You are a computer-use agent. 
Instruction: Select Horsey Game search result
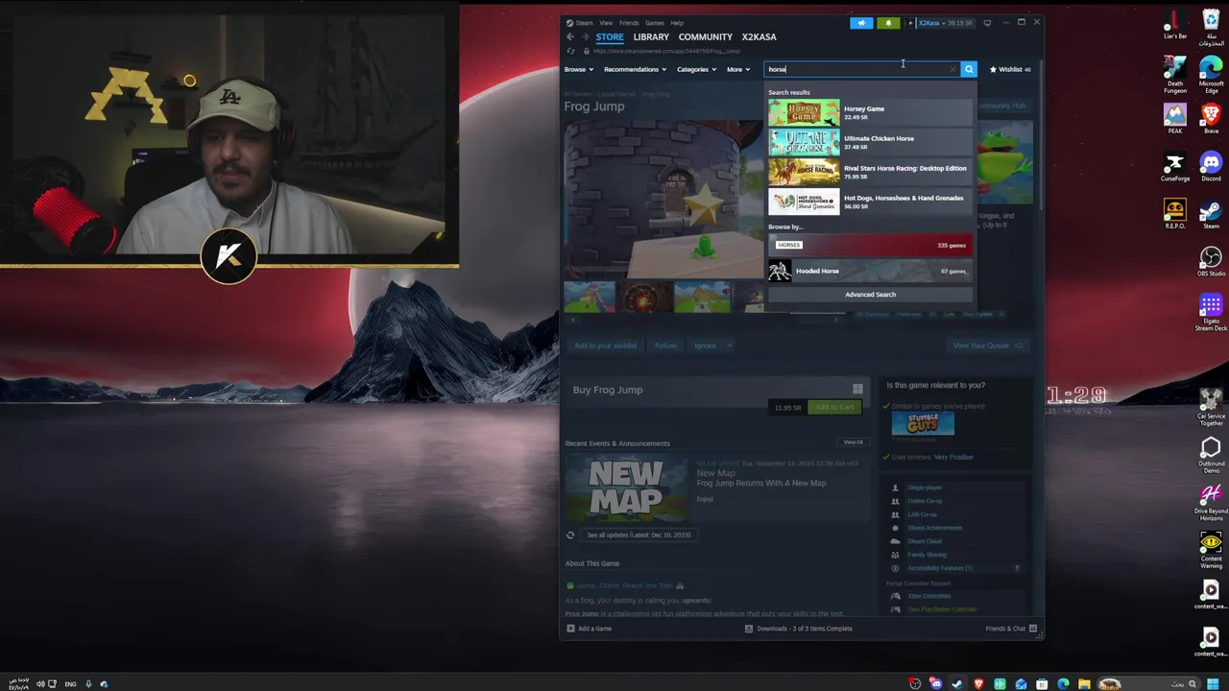pos(870,112)
